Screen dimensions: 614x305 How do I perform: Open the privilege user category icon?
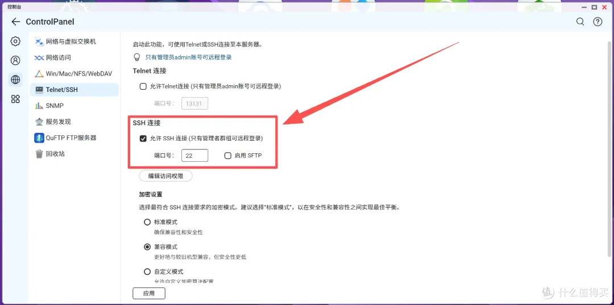(15, 60)
